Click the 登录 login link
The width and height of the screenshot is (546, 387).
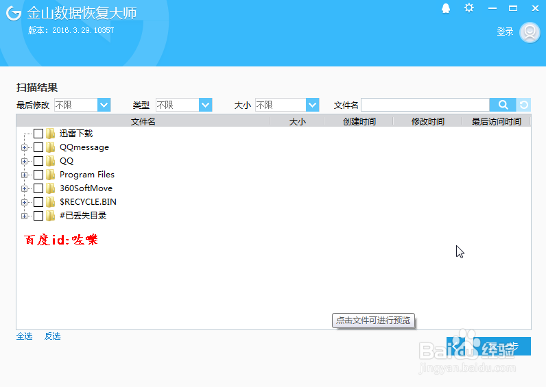pos(505,32)
